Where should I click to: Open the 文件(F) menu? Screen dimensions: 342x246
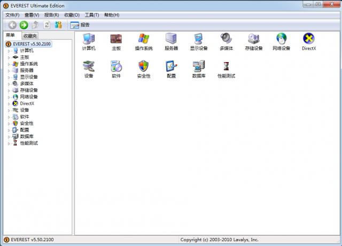pyautogui.click(x=12, y=15)
